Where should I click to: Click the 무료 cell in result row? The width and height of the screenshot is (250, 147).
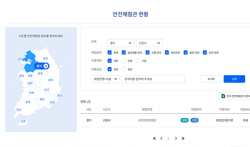(x=245, y=120)
